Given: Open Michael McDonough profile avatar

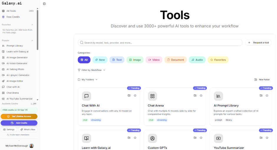Looking at the screenshot, I should (x=32, y=146).
